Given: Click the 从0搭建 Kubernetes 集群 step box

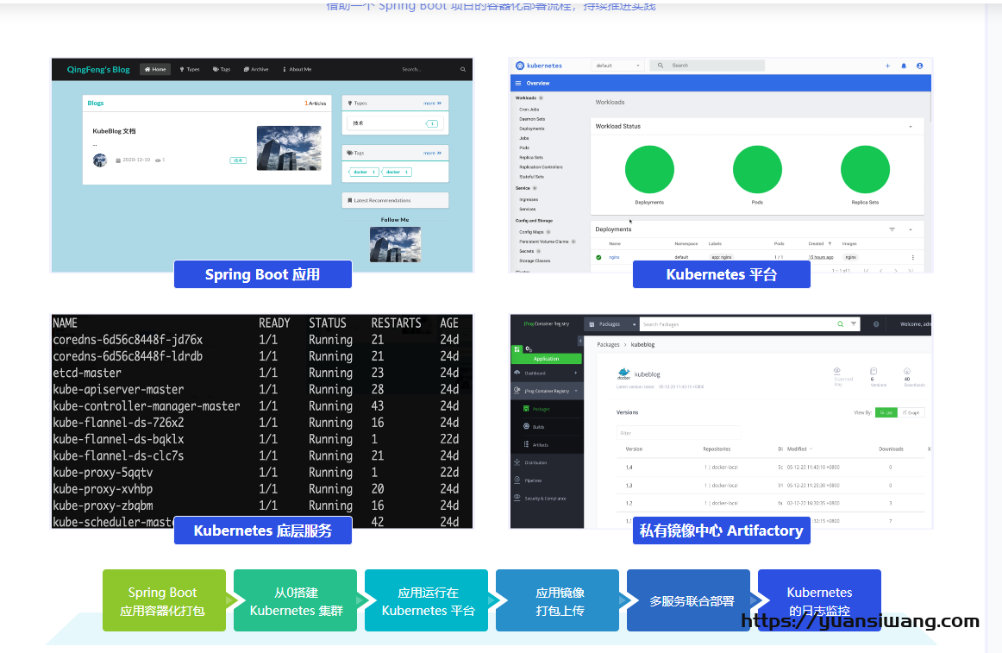Looking at the screenshot, I should click(295, 600).
